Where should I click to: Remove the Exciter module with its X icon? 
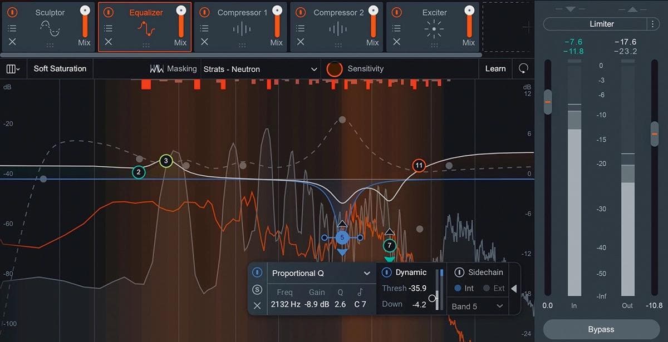tap(396, 42)
